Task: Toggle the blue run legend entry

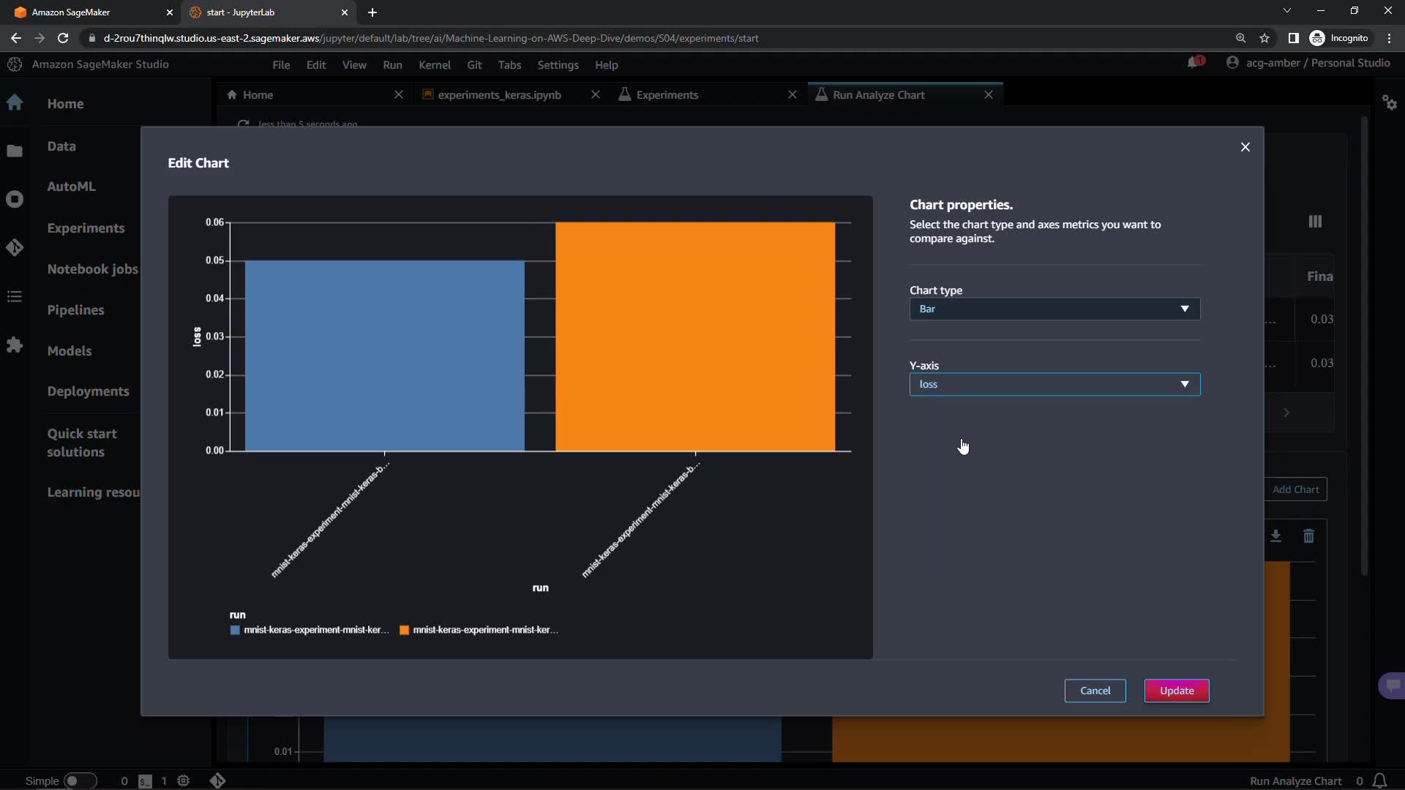Action: point(310,630)
